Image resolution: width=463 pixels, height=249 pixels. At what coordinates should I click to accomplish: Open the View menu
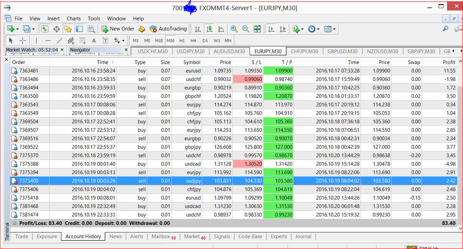[x=35, y=19]
